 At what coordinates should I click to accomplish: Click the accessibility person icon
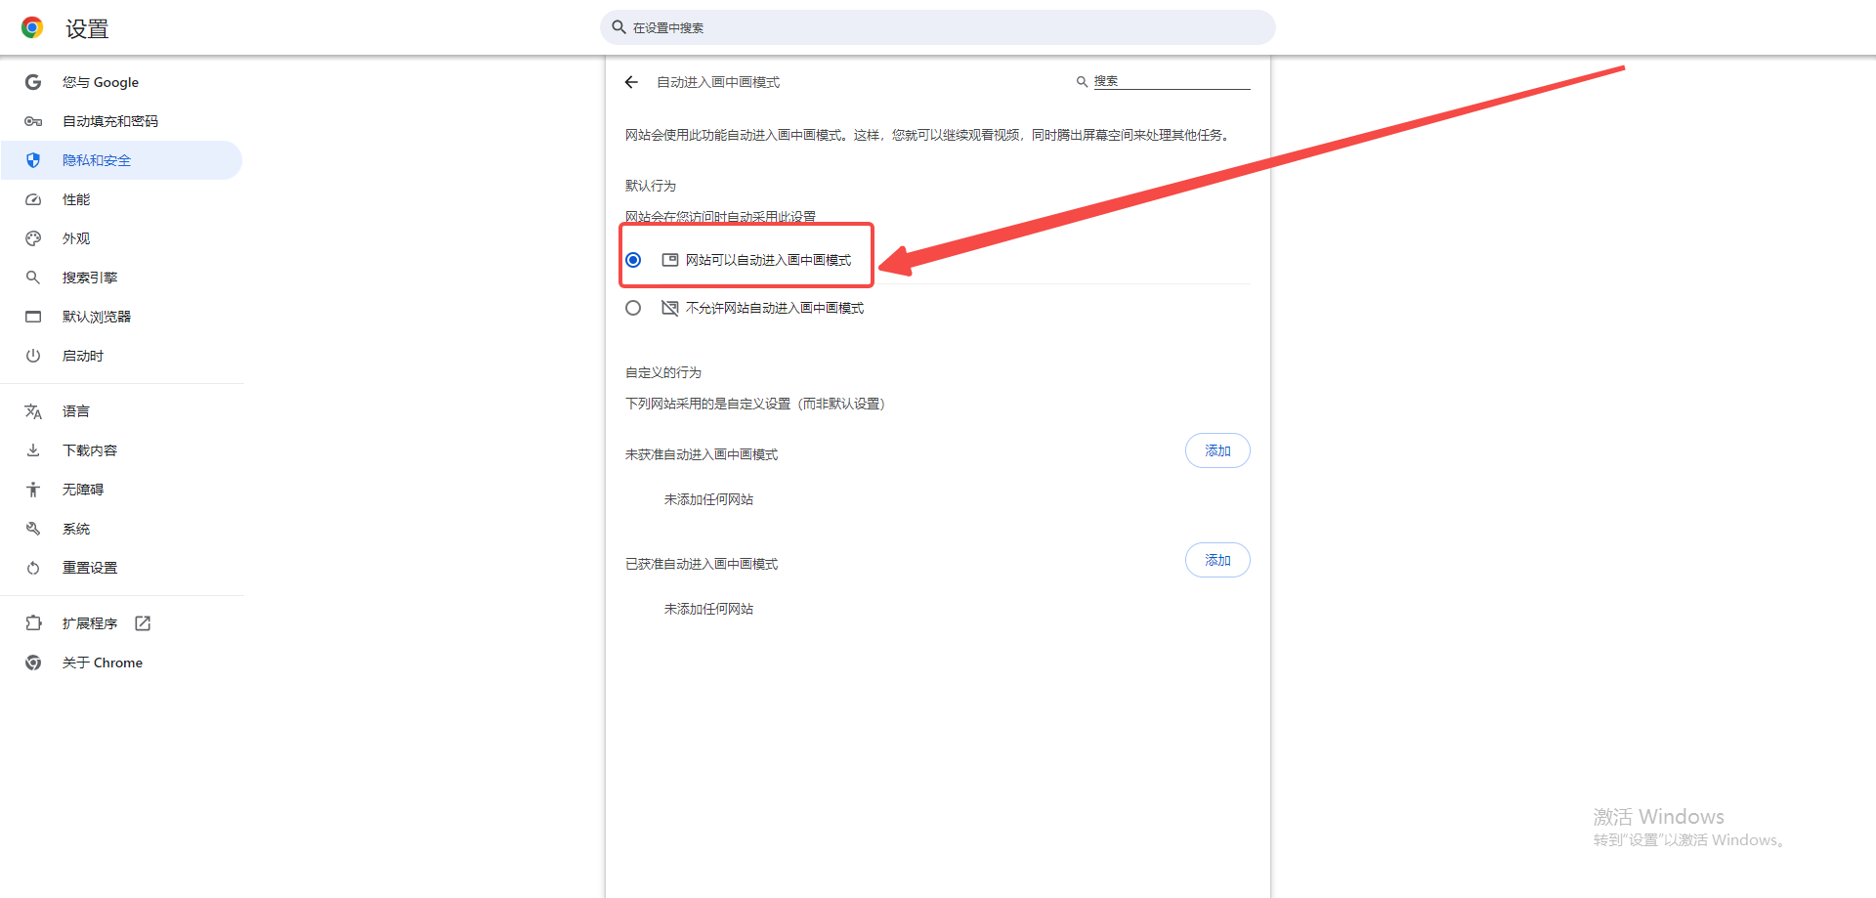[33, 490]
